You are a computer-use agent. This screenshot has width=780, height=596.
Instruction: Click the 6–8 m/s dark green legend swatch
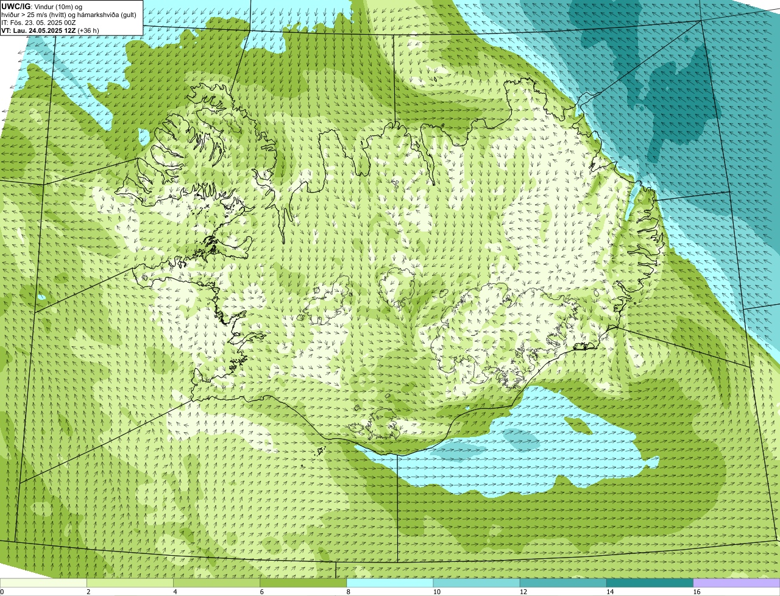click(x=303, y=583)
